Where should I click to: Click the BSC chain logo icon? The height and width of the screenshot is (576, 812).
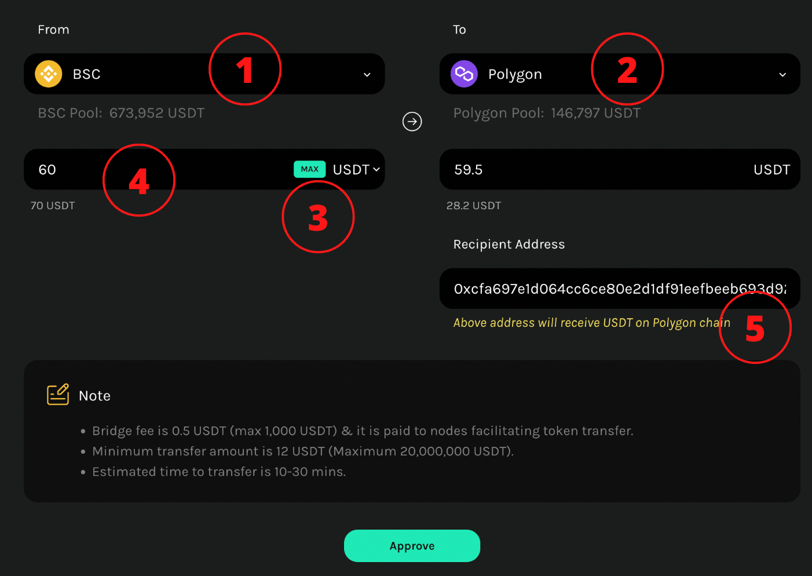tap(49, 74)
